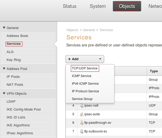Click the ftp-outbound-av service icon
This screenshot has width=162, height=138.
coord(82,131)
